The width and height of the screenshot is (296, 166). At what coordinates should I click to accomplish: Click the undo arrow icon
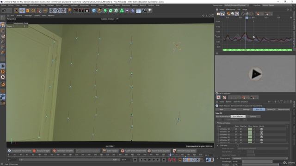pos(4,11)
